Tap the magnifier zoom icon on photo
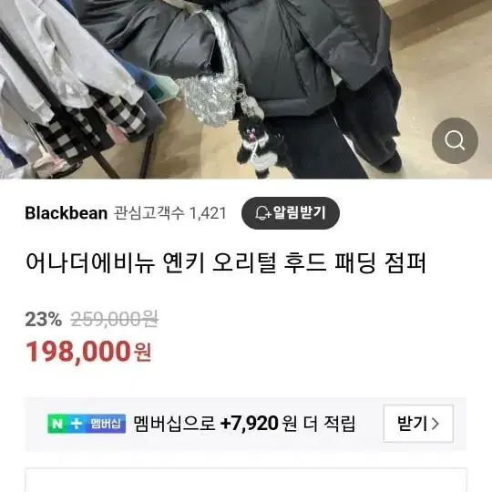The height and width of the screenshot is (492, 492). 455,140
